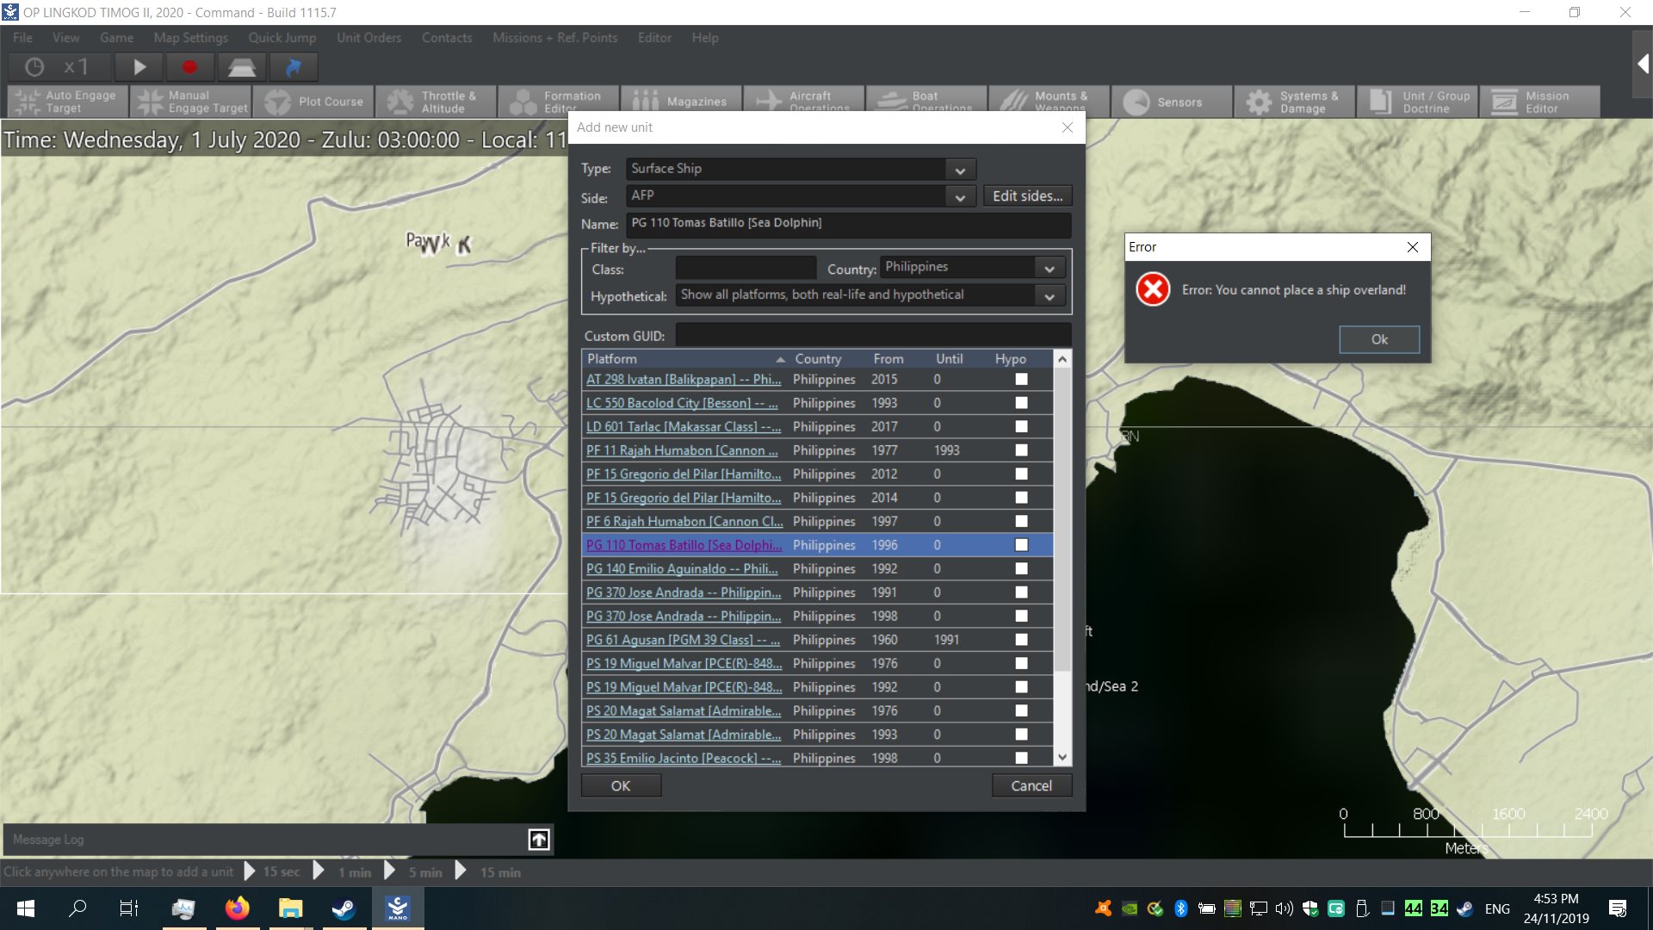Dismiss the error dialog with Ok
Viewport: 1653px width, 930px height.
coord(1378,339)
